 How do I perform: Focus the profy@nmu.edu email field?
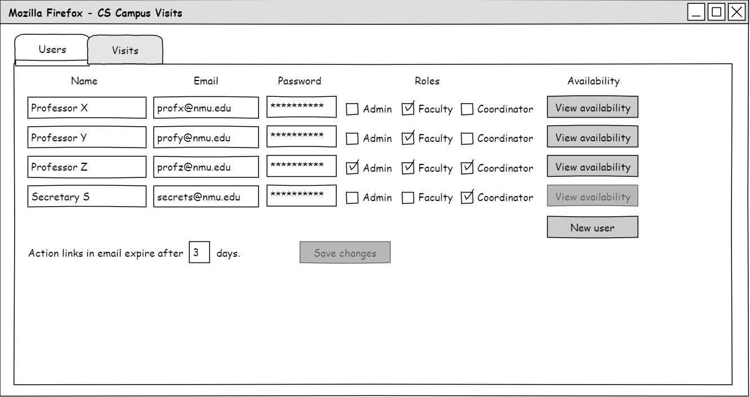(x=206, y=138)
